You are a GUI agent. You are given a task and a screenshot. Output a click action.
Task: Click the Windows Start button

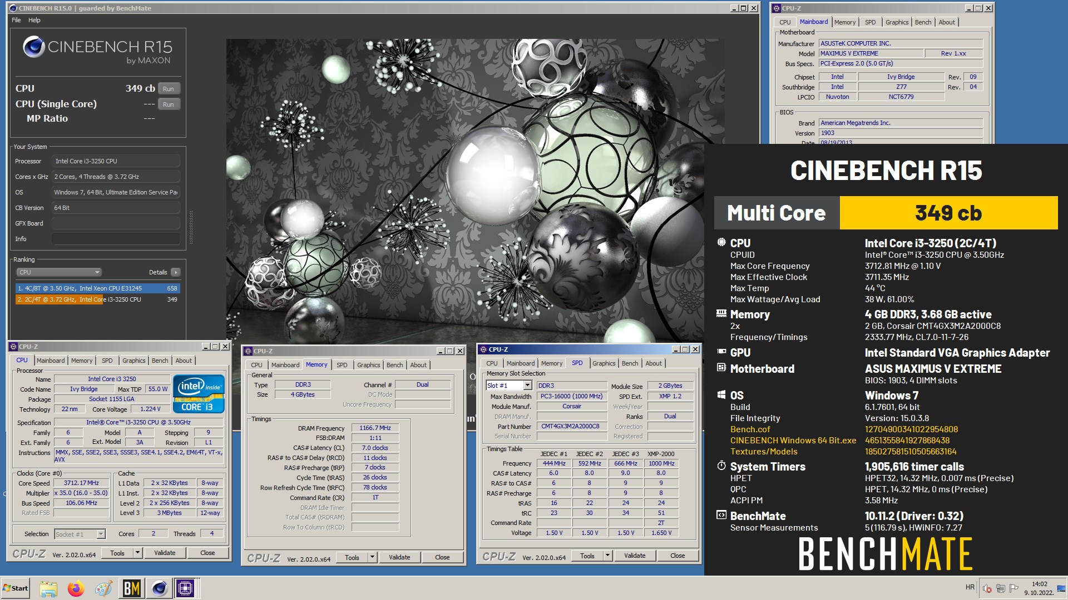pos(16,588)
